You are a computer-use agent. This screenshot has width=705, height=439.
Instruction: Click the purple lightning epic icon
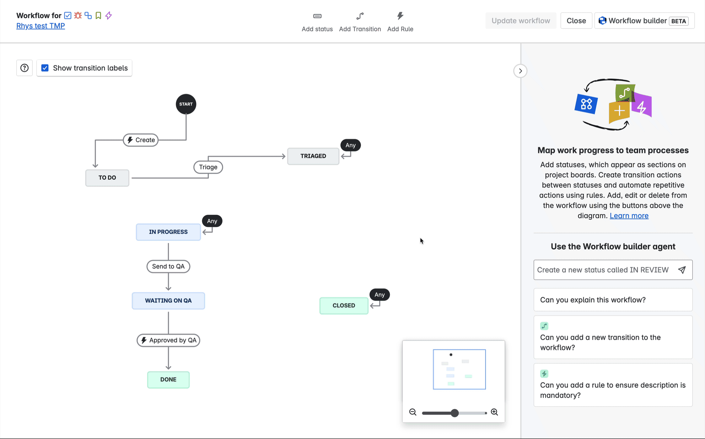tap(108, 15)
